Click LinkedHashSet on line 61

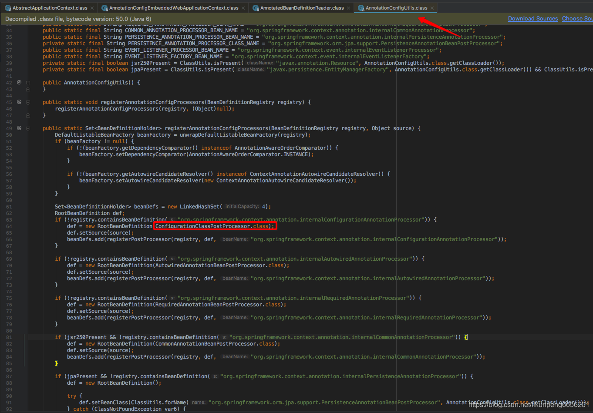coord(200,207)
